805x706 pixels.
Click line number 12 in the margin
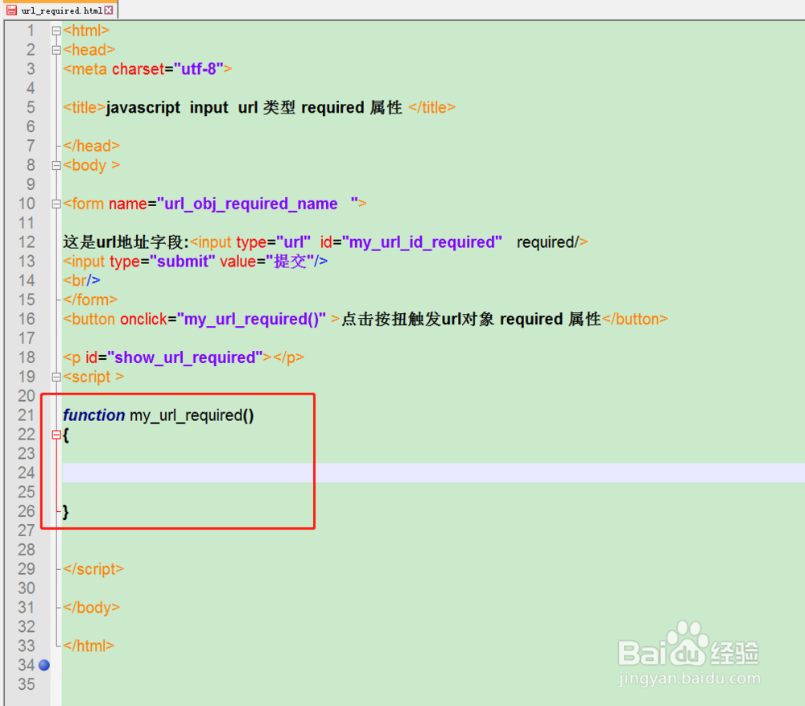[x=27, y=242]
